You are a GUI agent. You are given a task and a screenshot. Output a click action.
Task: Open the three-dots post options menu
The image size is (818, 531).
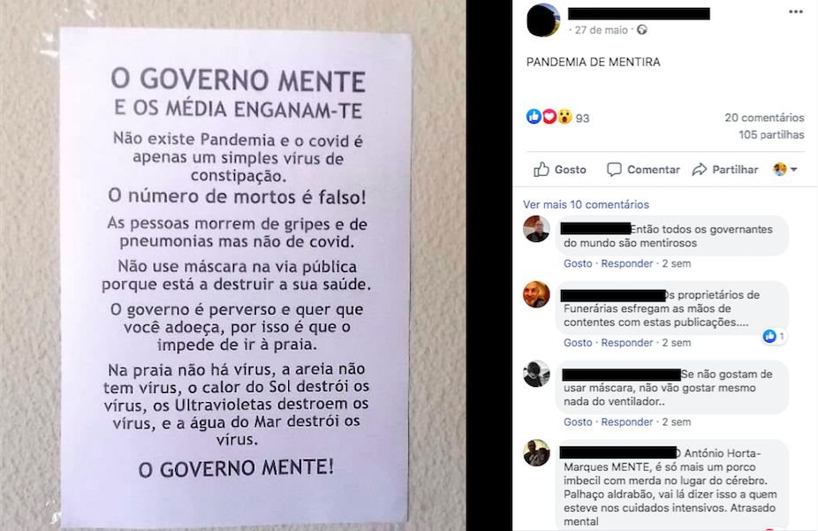[x=796, y=12]
